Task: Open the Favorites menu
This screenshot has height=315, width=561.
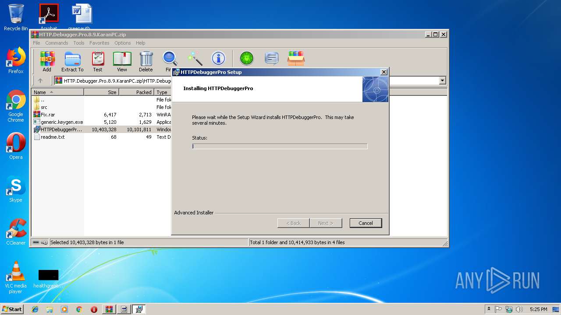Action: (x=99, y=43)
